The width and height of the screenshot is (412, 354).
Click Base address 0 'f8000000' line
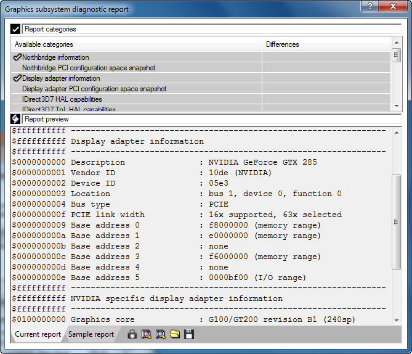166,225
